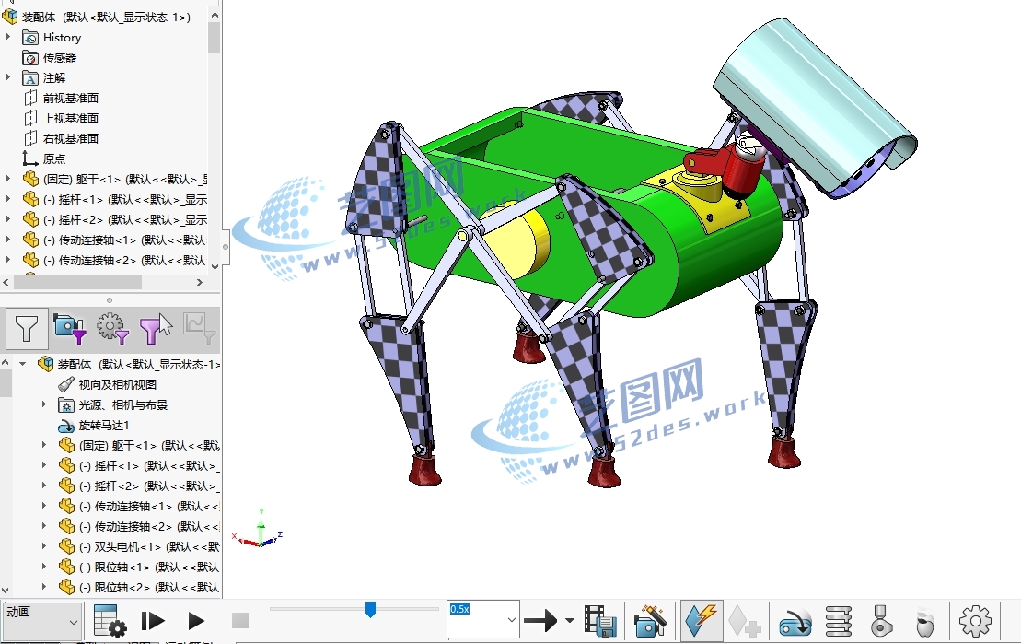Image resolution: width=1021 pixels, height=644 pixels.
Task: Select 双头电机<1> component
Action: pyautogui.click(x=148, y=546)
